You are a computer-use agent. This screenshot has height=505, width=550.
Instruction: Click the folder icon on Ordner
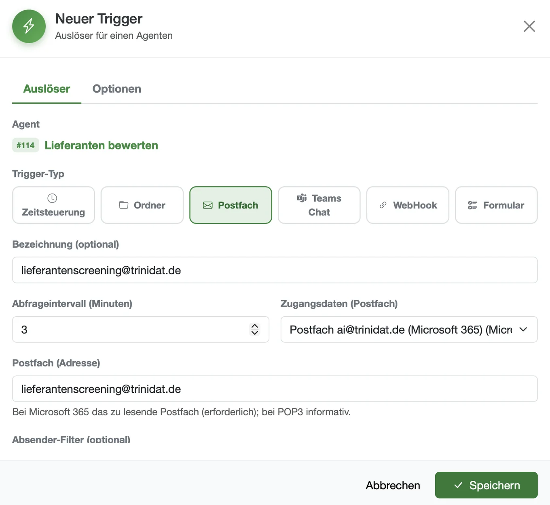(124, 205)
